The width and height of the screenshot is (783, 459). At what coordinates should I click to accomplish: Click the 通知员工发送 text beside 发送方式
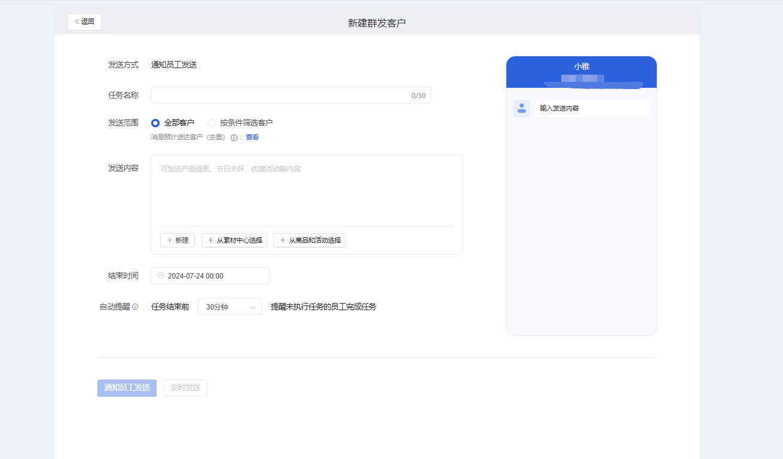(174, 65)
